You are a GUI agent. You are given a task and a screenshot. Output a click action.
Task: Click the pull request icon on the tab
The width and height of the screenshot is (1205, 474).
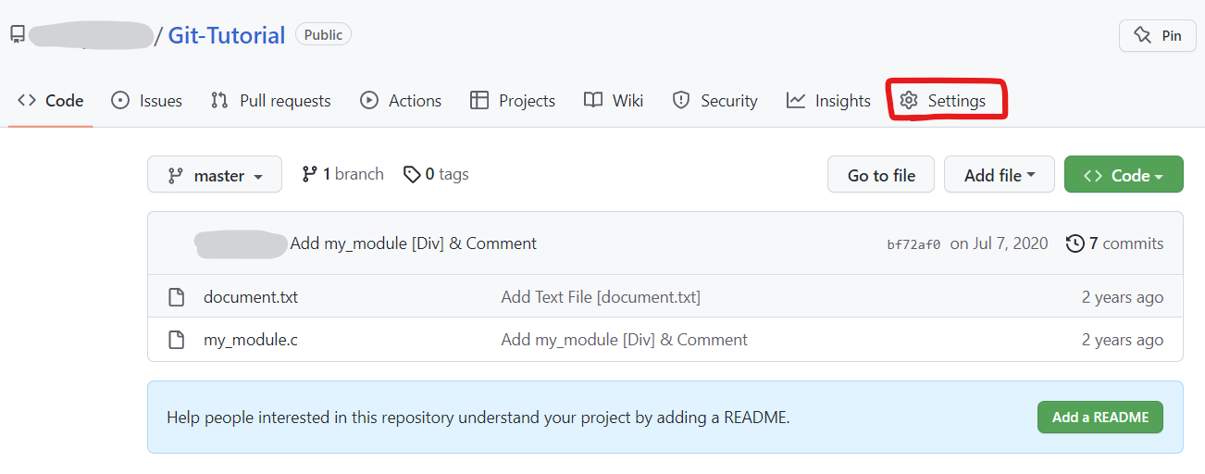219,100
